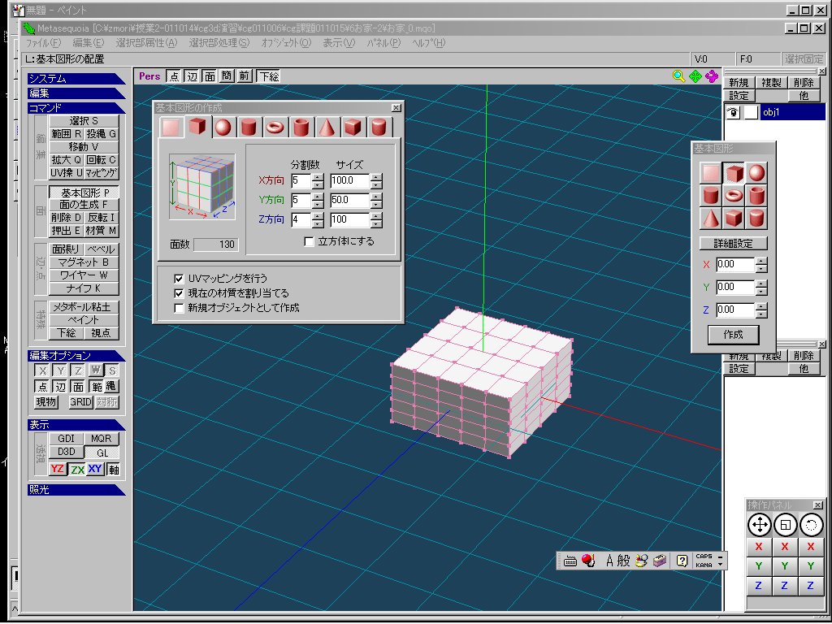Uncheck UVマッピングを行う
This screenshot has width=832, height=624.
click(x=179, y=279)
